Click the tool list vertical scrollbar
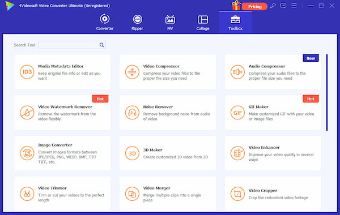This screenshot has width=340, height=215. click(x=327, y=93)
